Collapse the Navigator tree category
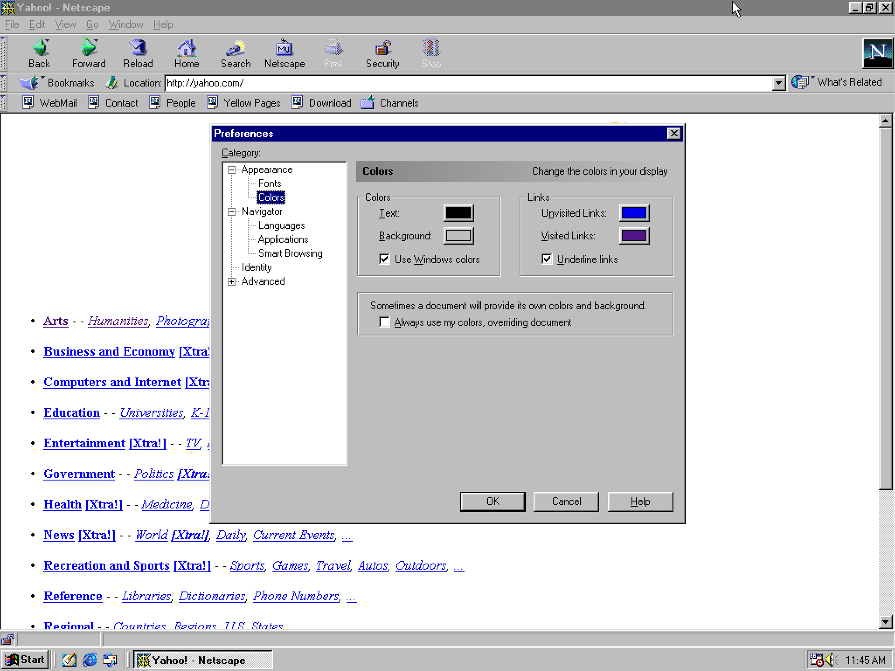 pos(232,212)
